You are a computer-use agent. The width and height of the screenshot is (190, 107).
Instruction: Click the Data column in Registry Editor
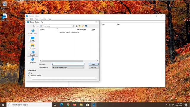pos(118,24)
